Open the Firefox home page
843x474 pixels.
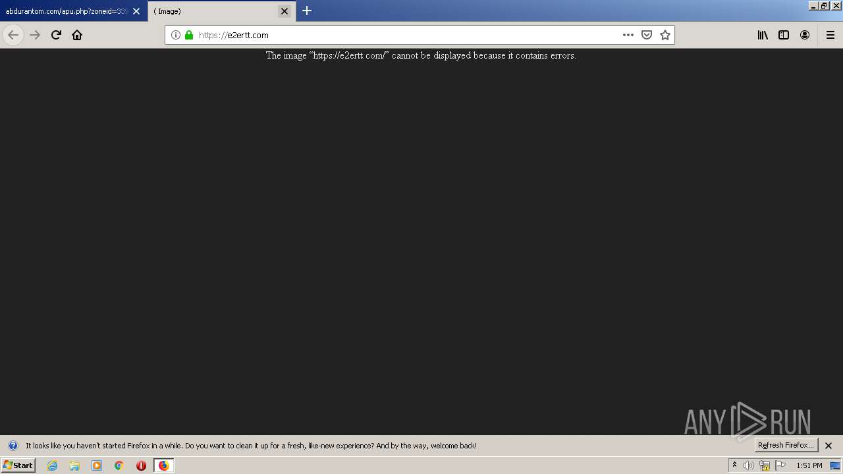coord(77,35)
